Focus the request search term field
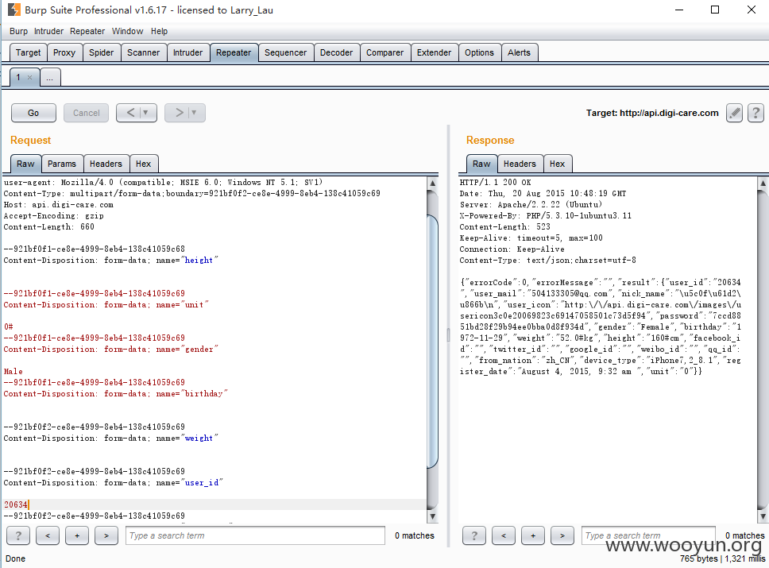Viewport: 769px width, 568px height. 255,535
